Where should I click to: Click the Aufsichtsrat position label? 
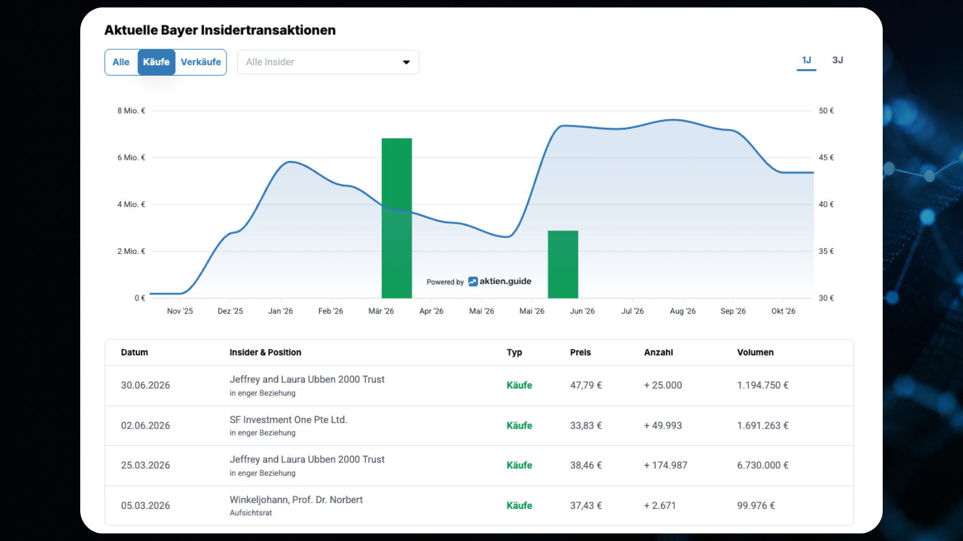coord(251,513)
